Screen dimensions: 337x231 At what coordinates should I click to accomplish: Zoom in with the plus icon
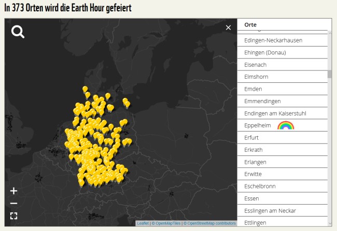[x=14, y=191]
